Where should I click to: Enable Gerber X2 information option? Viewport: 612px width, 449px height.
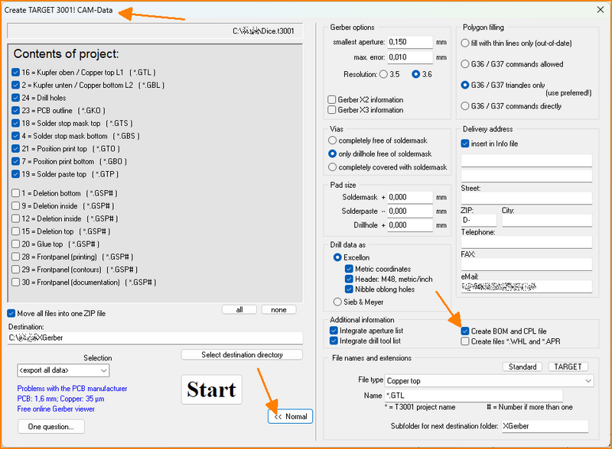pyautogui.click(x=331, y=100)
